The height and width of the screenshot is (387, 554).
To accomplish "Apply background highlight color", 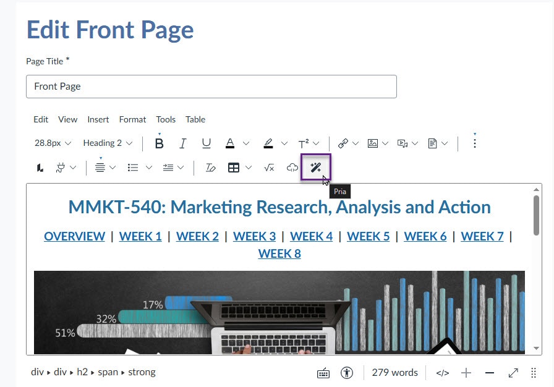I will [x=268, y=143].
